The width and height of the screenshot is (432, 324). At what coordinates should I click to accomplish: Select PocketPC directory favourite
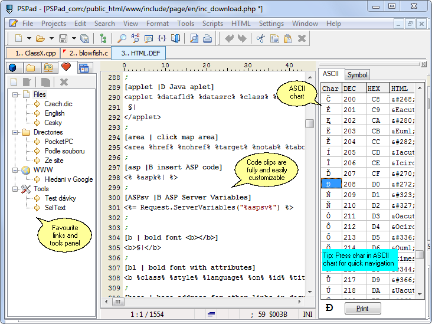point(58,142)
